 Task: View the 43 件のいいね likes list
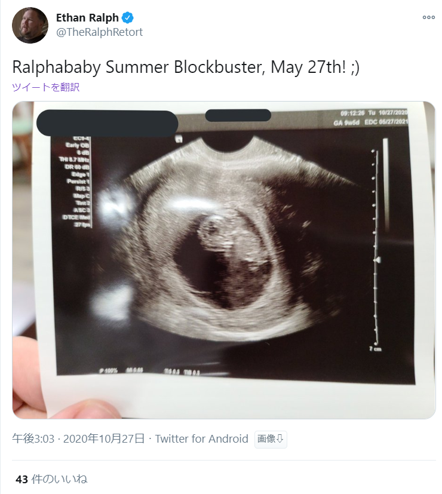[51, 479]
